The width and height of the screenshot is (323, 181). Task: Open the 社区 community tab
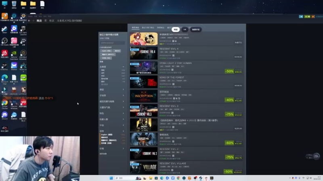click(x=52, y=21)
